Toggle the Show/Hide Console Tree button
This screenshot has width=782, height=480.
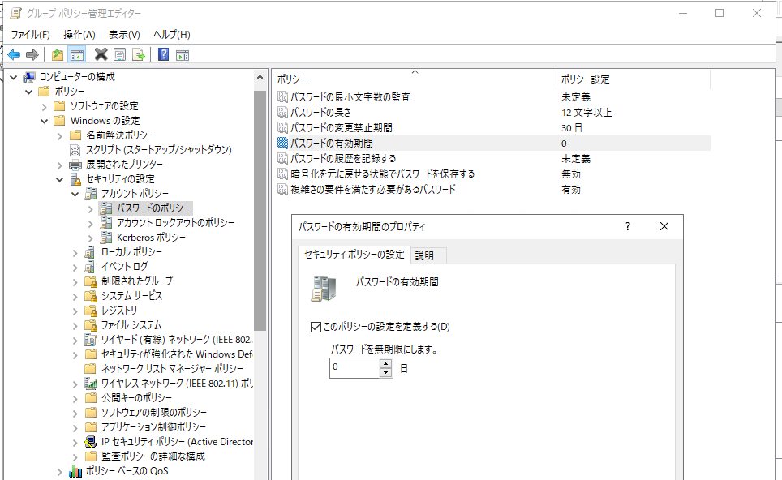tap(76, 54)
